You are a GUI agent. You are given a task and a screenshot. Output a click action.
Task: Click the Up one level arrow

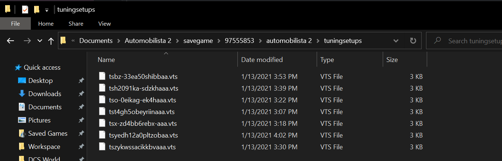click(51, 41)
